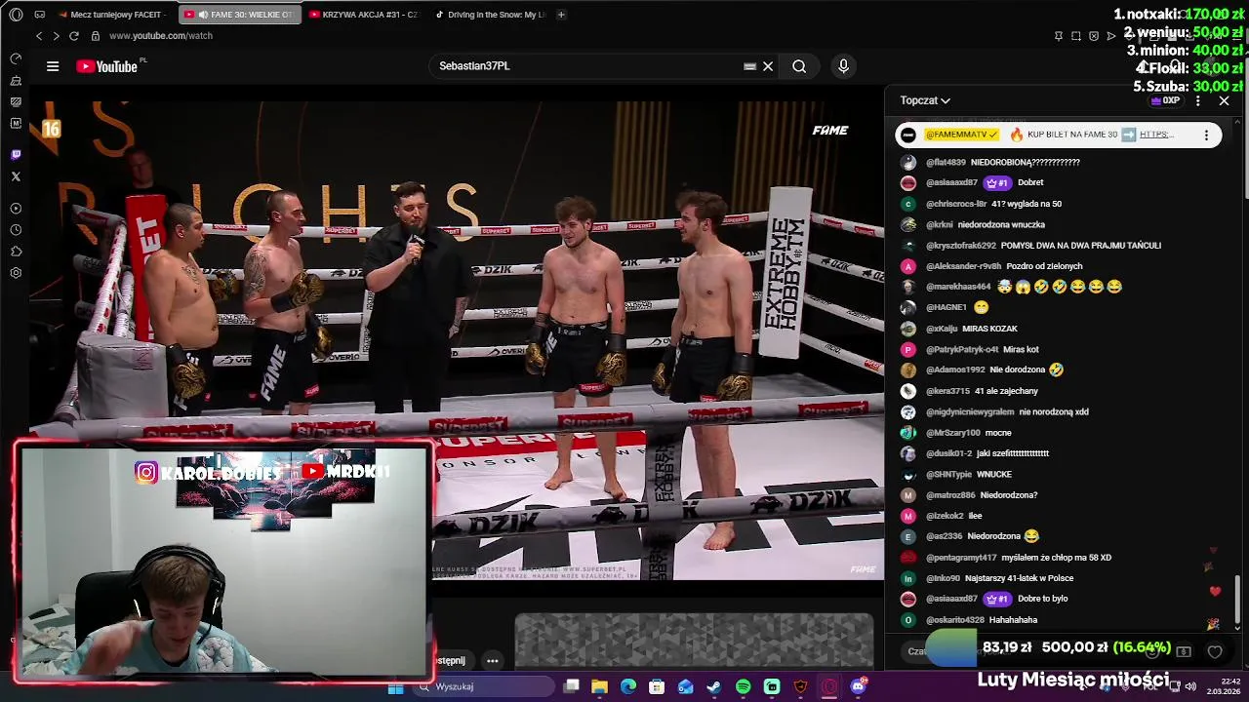
Task: Open chat header three-dot options menu
Action: [1198, 100]
